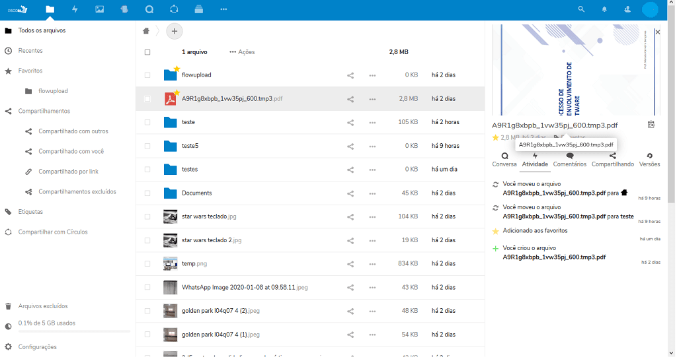Click the share icon for the teste5 folder
Screen dimensions: 677x359
350,146
